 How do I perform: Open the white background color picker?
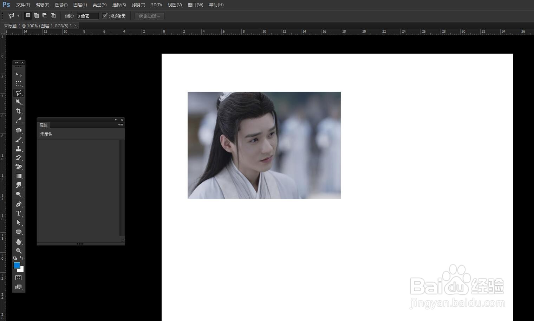[x=21, y=269]
